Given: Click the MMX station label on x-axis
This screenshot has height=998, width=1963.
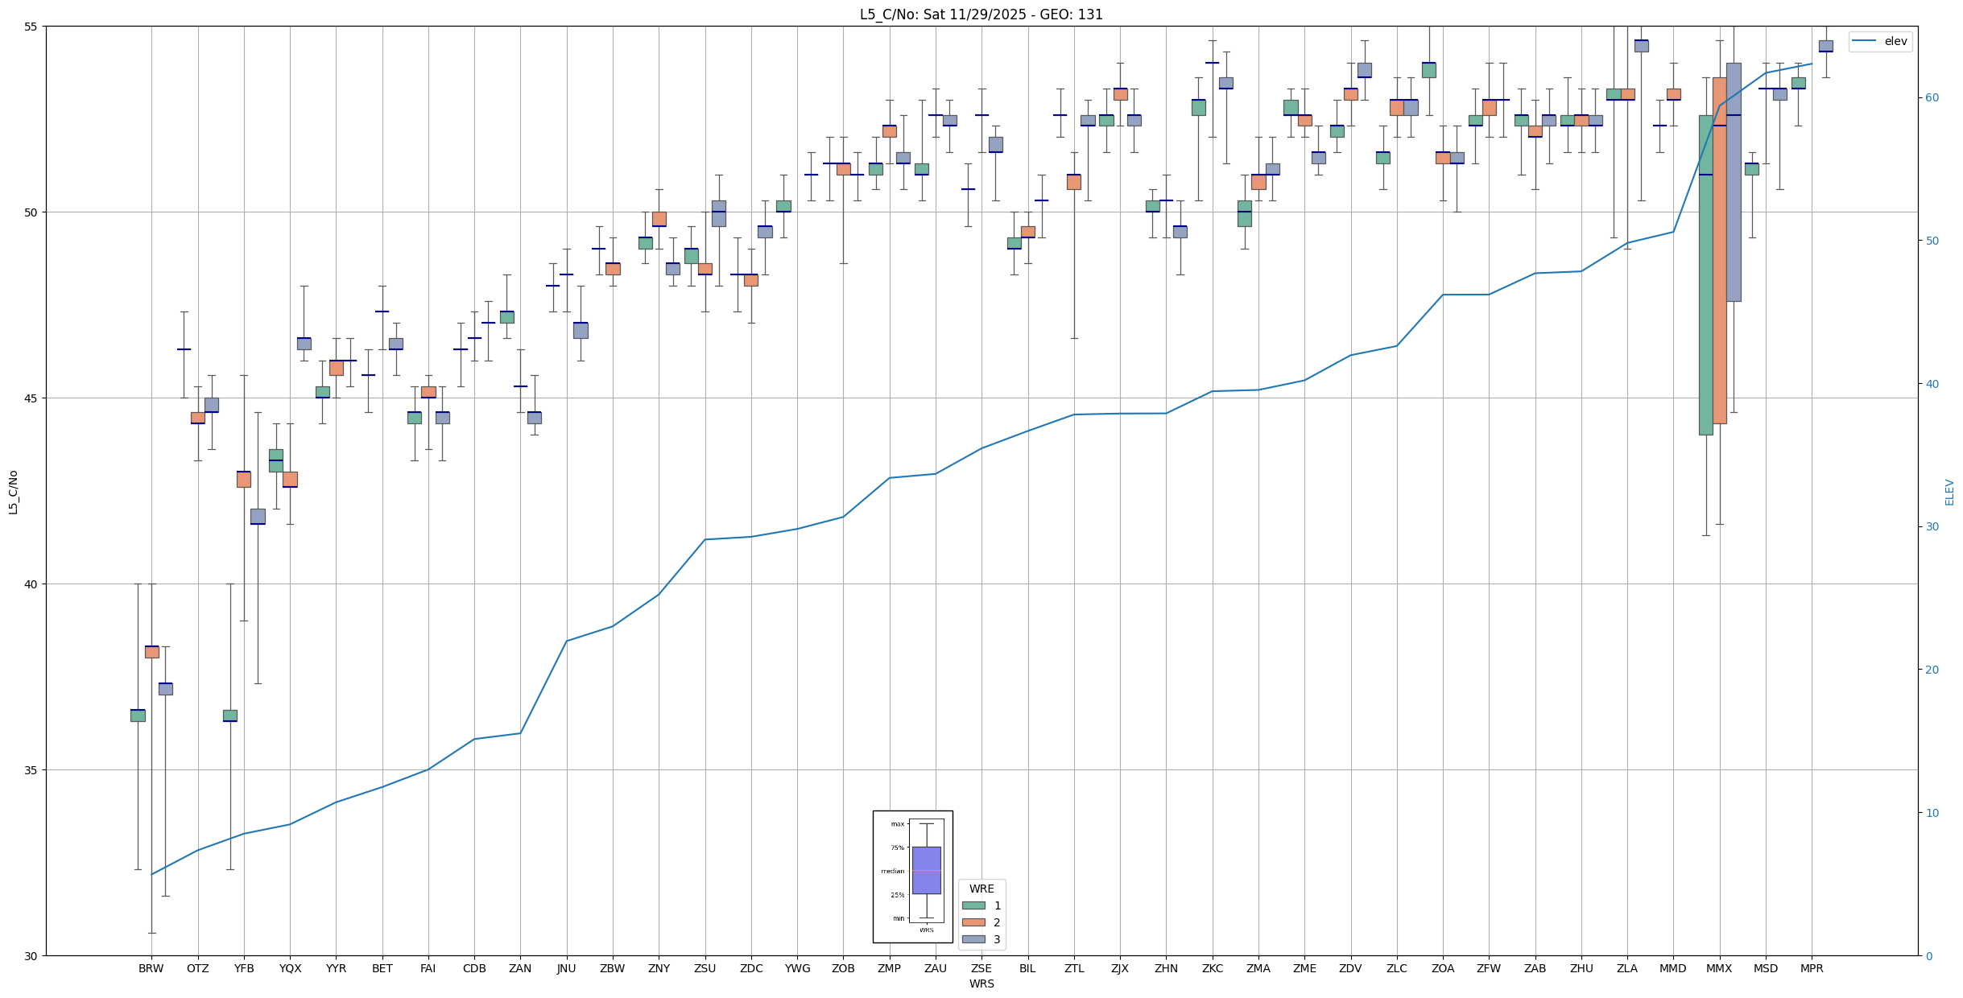Looking at the screenshot, I should 1719,968.
